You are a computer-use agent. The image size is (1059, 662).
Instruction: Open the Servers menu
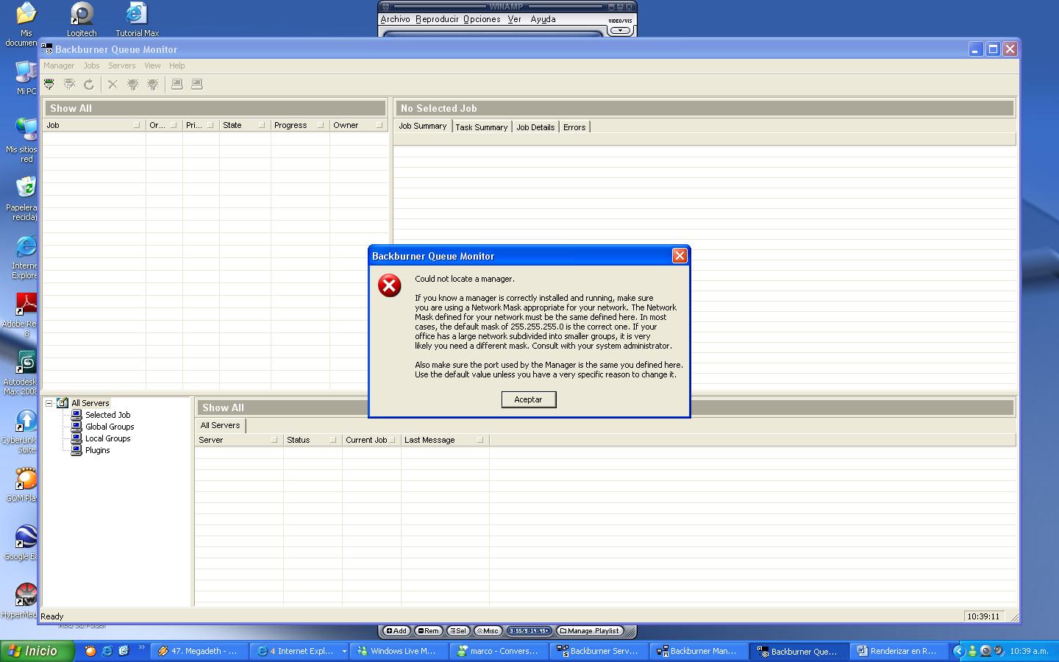click(x=122, y=65)
